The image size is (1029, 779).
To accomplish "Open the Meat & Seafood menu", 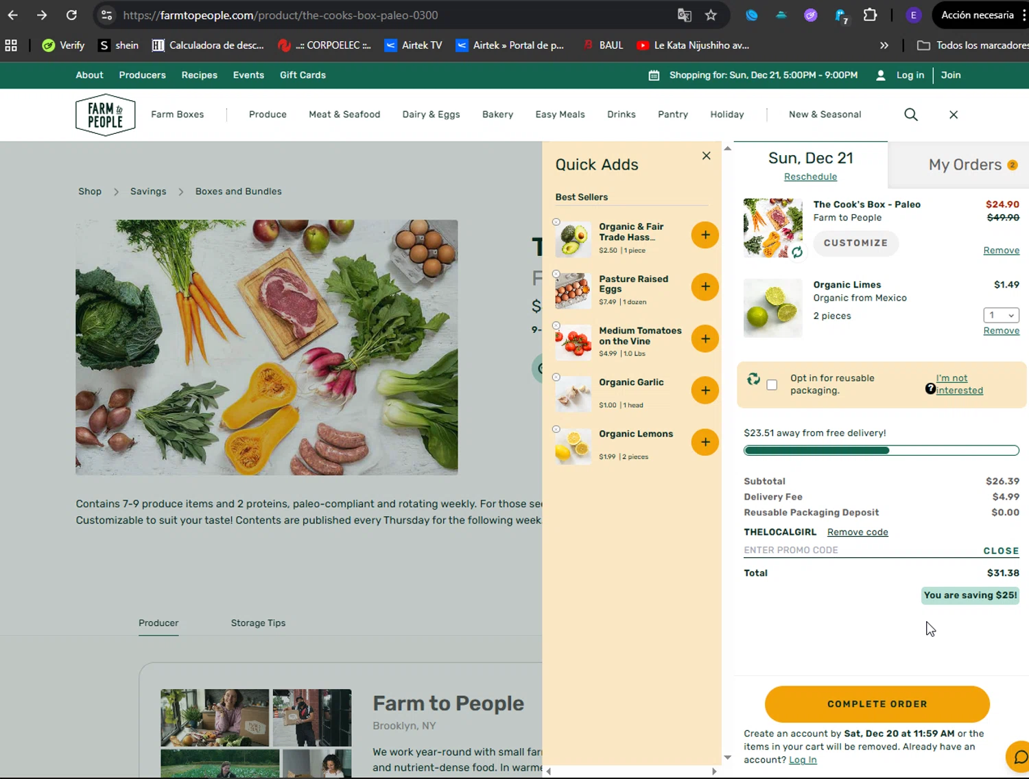I will pyautogui.click(x=344, y=115).
